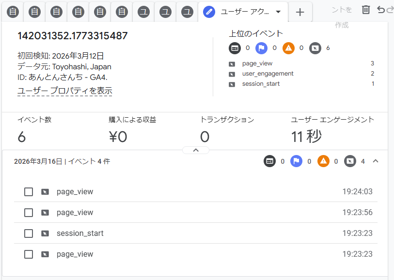Viewport: 394px width, 280px height.
Task: Click the pencil icon on the active tab
Action: coord(209,12)
